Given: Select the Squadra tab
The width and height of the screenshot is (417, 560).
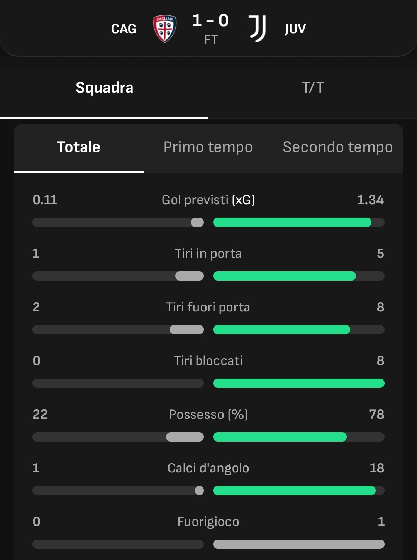Looking at the screenshot, I should coord(104,88).
